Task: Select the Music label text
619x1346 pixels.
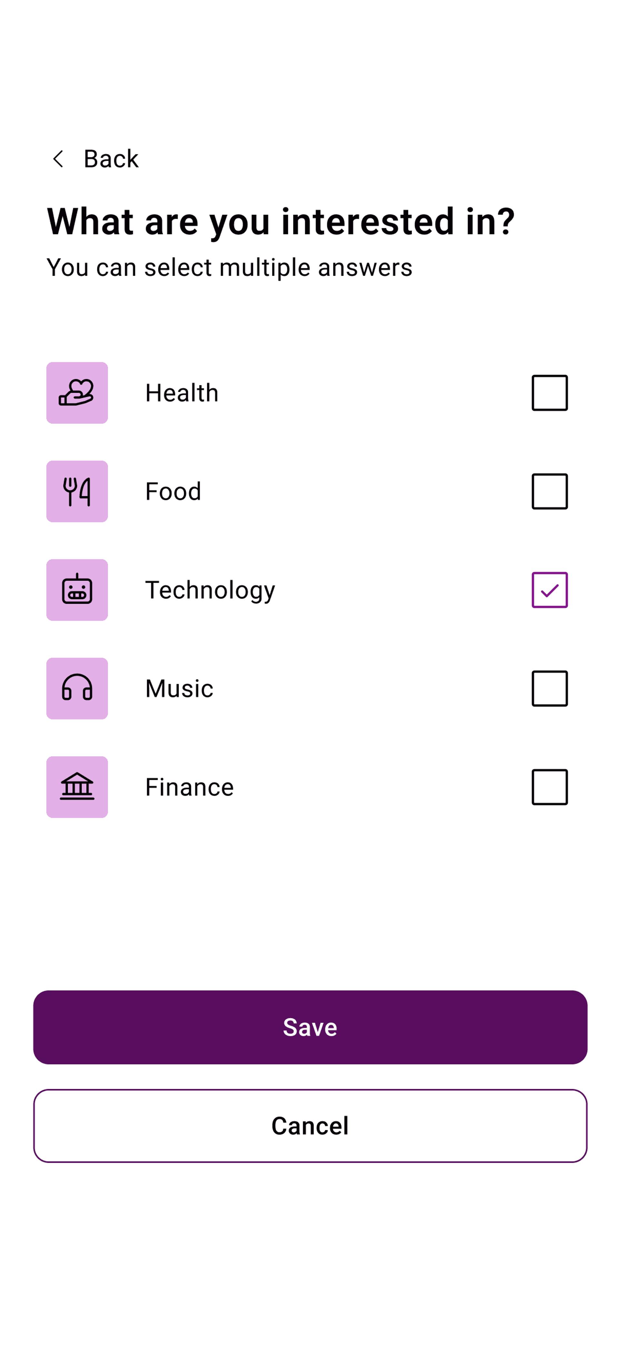Action: coord(179,689)
